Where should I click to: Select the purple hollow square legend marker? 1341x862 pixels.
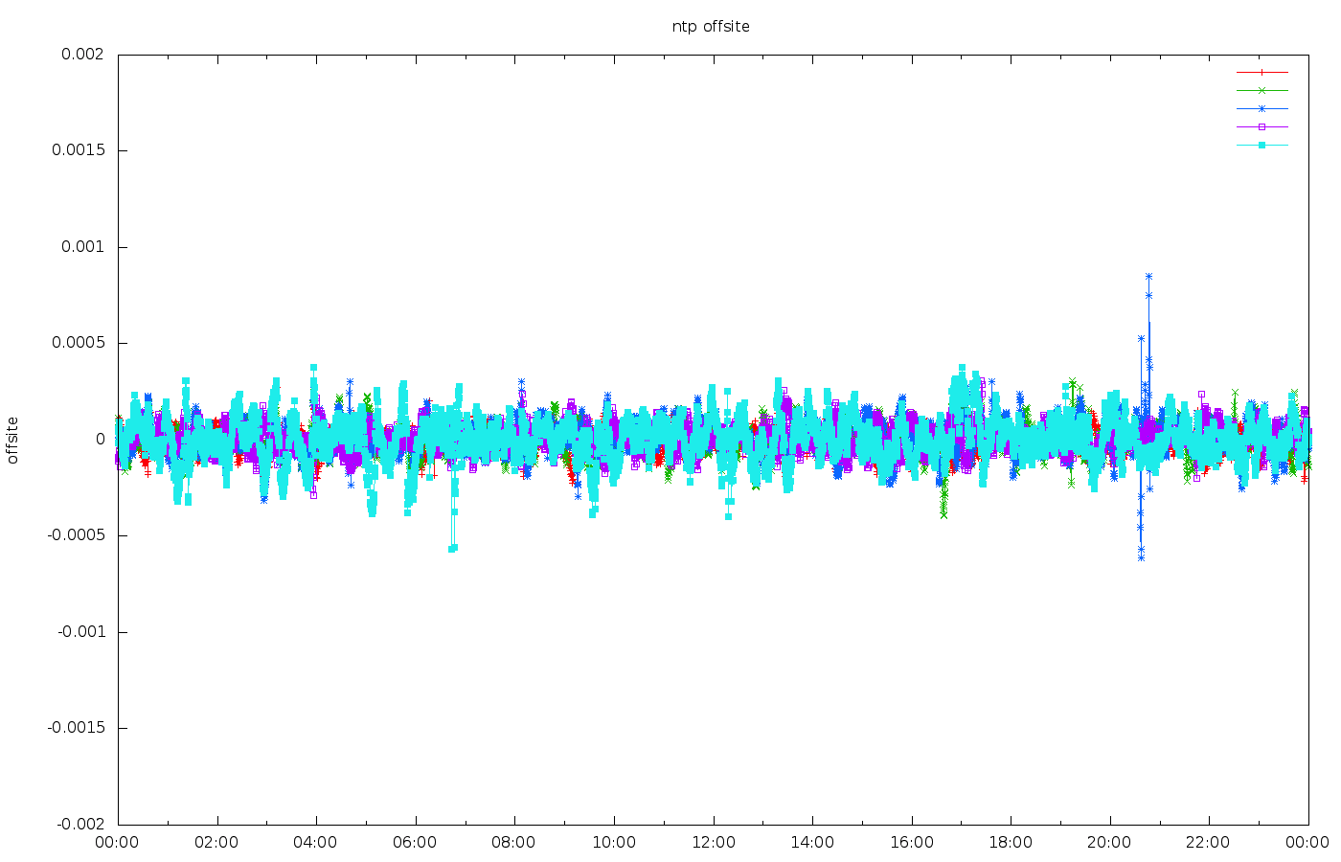1261,126
